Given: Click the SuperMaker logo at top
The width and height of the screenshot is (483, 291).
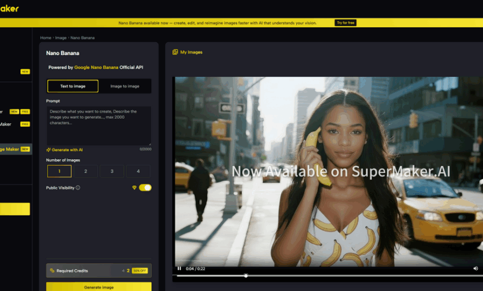Looking at the screenshot, I should click(x=9, y=9).
